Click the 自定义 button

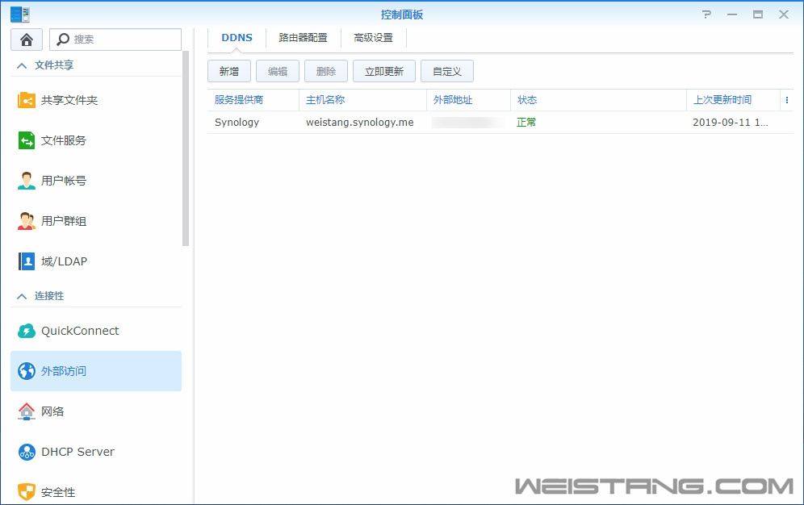coord(446,71)
